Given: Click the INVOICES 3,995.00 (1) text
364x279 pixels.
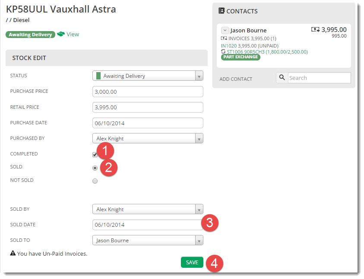Looking at the screenshot, I should (x=252, y=38).
